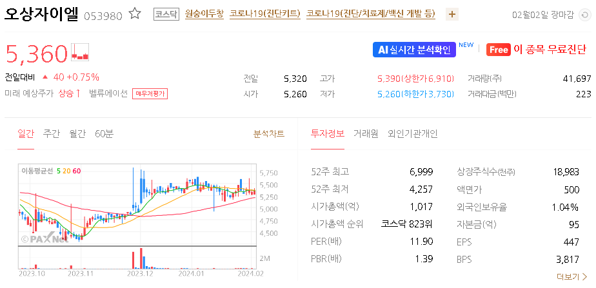Click the 52주 최고 value 6,999
The width and height of the screenshot is (596, 288).
(421, 172)
